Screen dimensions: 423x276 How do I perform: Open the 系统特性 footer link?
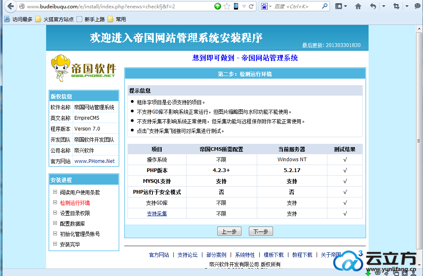click(x=245, y=255)
